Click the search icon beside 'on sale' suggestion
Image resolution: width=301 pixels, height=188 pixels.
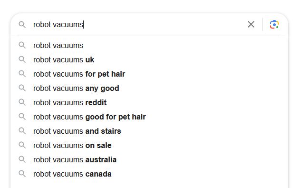pos(22,145)
